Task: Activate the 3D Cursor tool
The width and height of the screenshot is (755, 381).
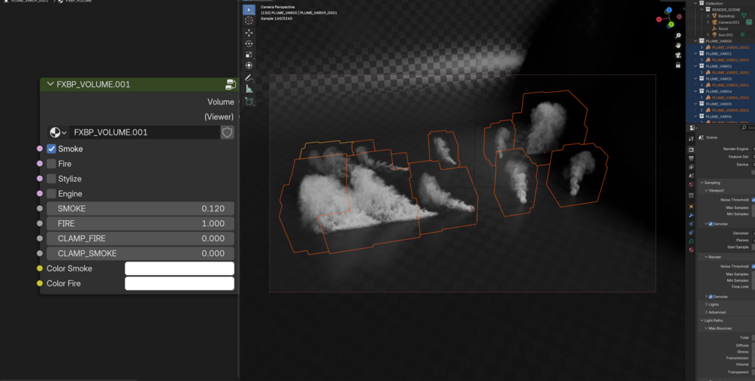Action: 249,21
